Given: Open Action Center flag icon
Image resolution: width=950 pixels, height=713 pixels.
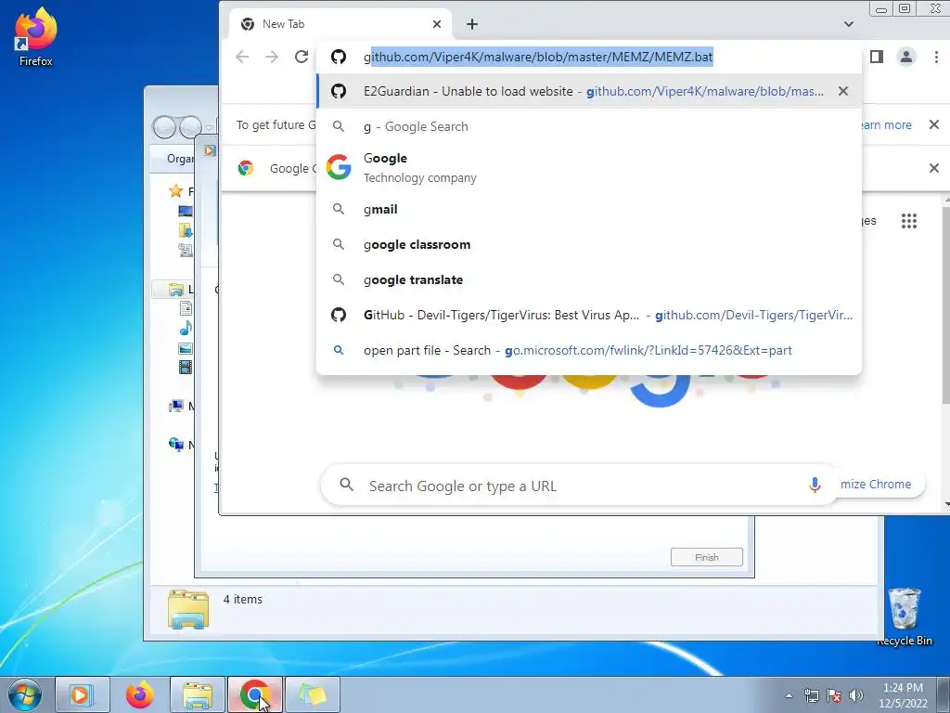Looking at the screenshot, I should tap(834, 695).
